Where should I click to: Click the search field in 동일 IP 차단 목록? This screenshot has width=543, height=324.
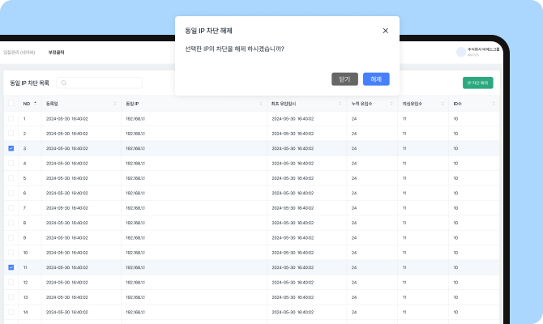100,83
